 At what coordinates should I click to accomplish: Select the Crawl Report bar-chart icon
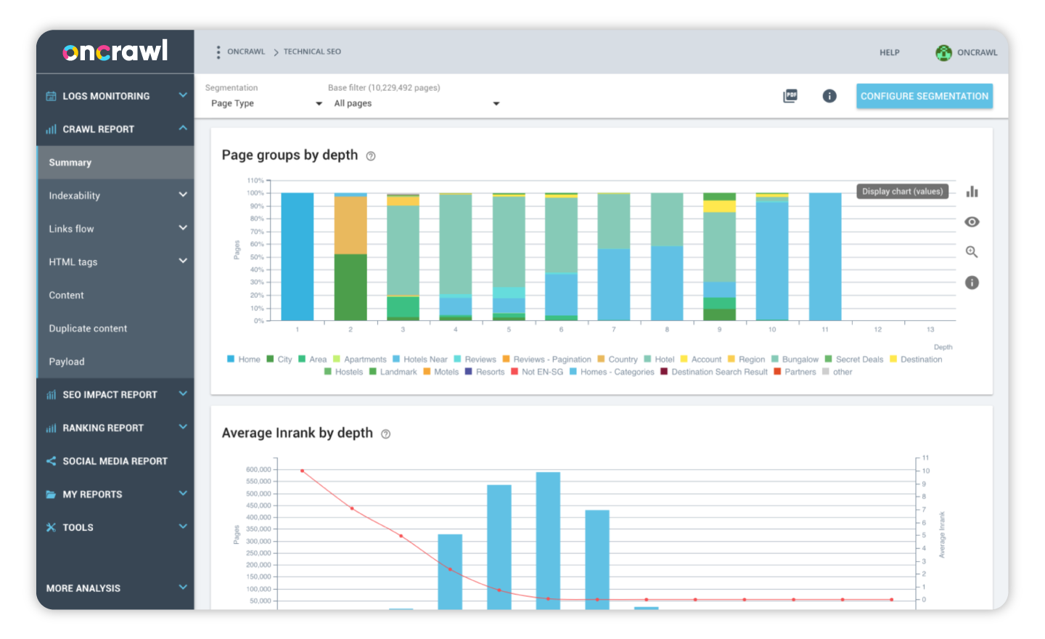point(51,129)
